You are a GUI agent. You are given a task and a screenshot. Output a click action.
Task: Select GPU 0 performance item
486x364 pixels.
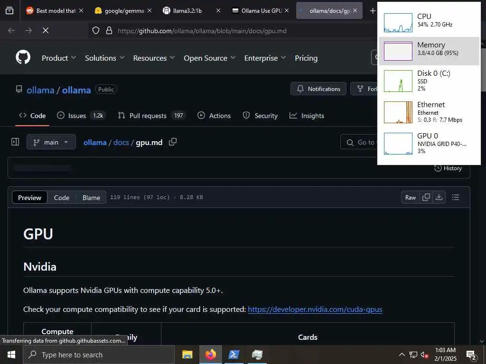pos(429,143)
